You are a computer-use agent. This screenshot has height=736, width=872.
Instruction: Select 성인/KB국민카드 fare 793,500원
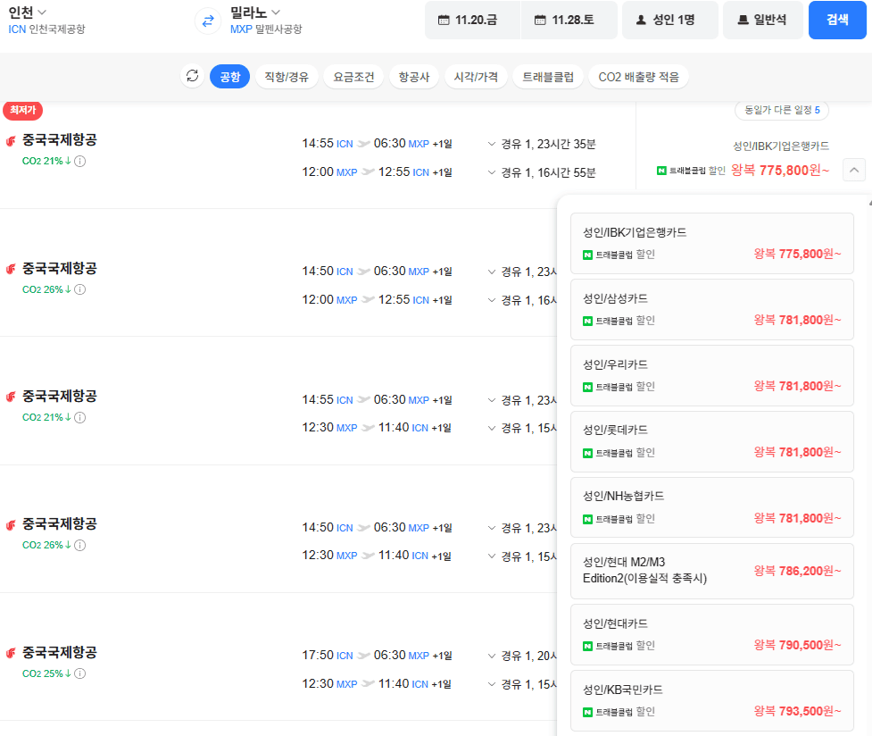tap(712, 700)
